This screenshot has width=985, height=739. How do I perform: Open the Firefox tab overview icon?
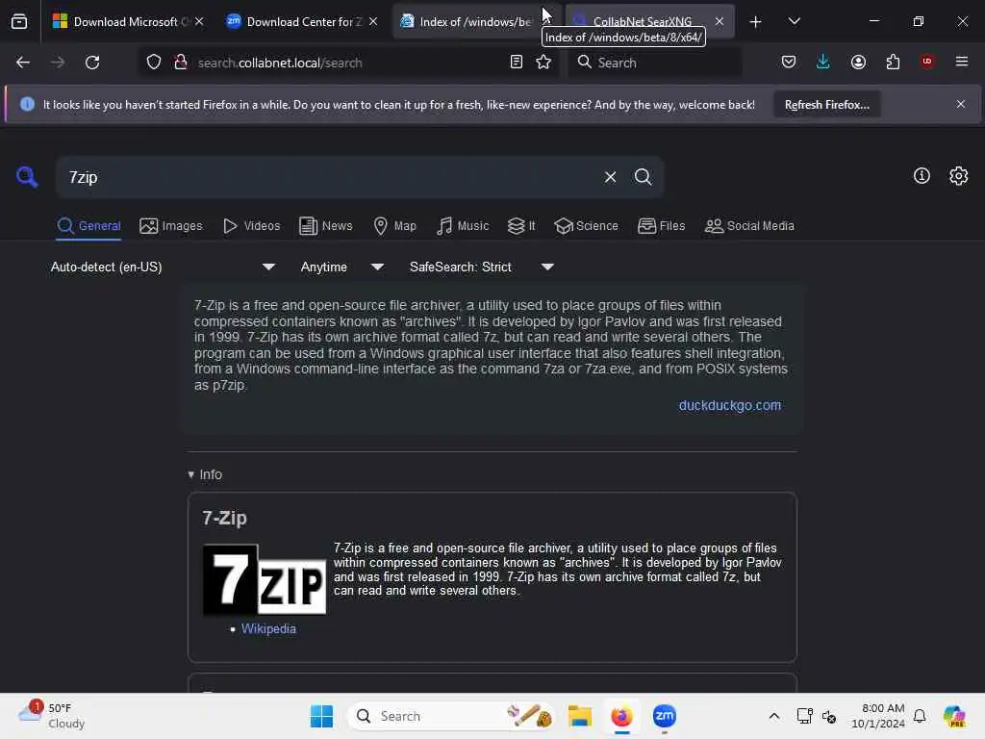19,22
